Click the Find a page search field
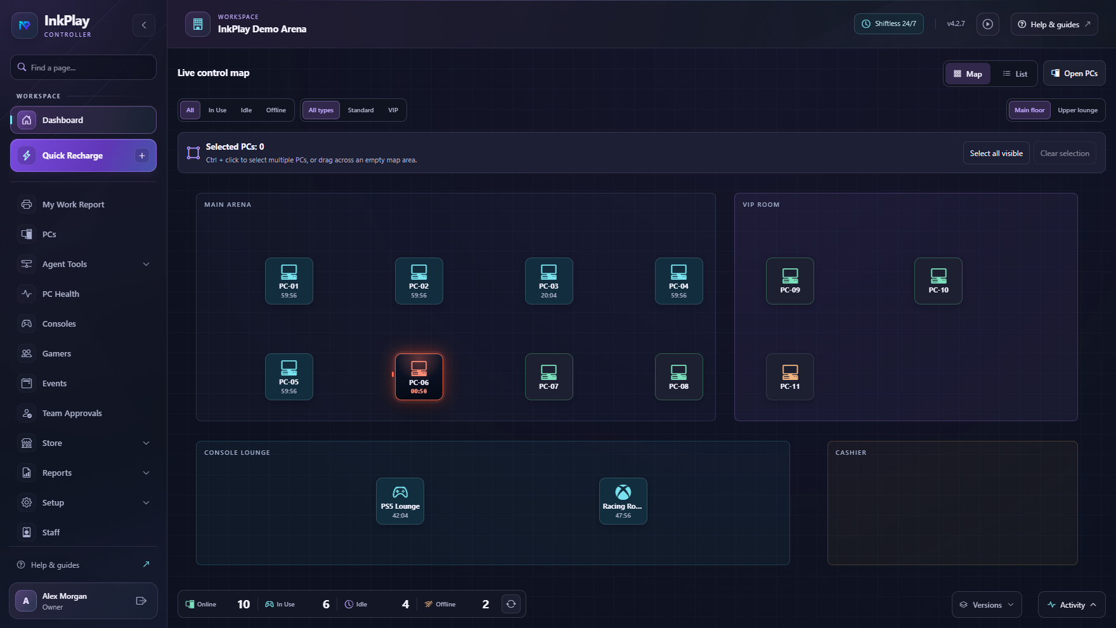 tap(83, 67)
